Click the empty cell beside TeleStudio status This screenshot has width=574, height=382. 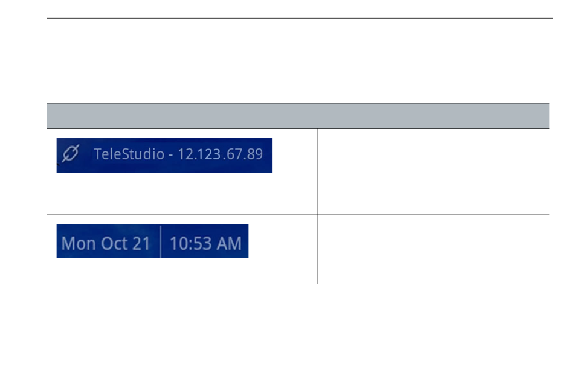[434, 172]
